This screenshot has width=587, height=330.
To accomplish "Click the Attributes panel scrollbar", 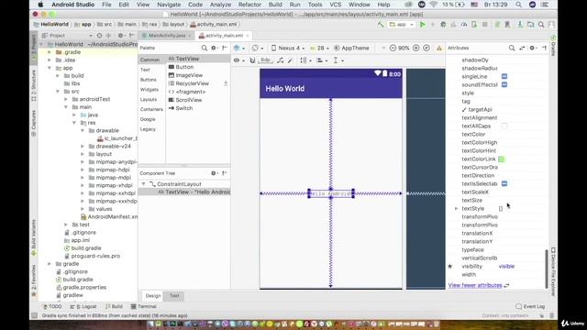I will (547, 269).
